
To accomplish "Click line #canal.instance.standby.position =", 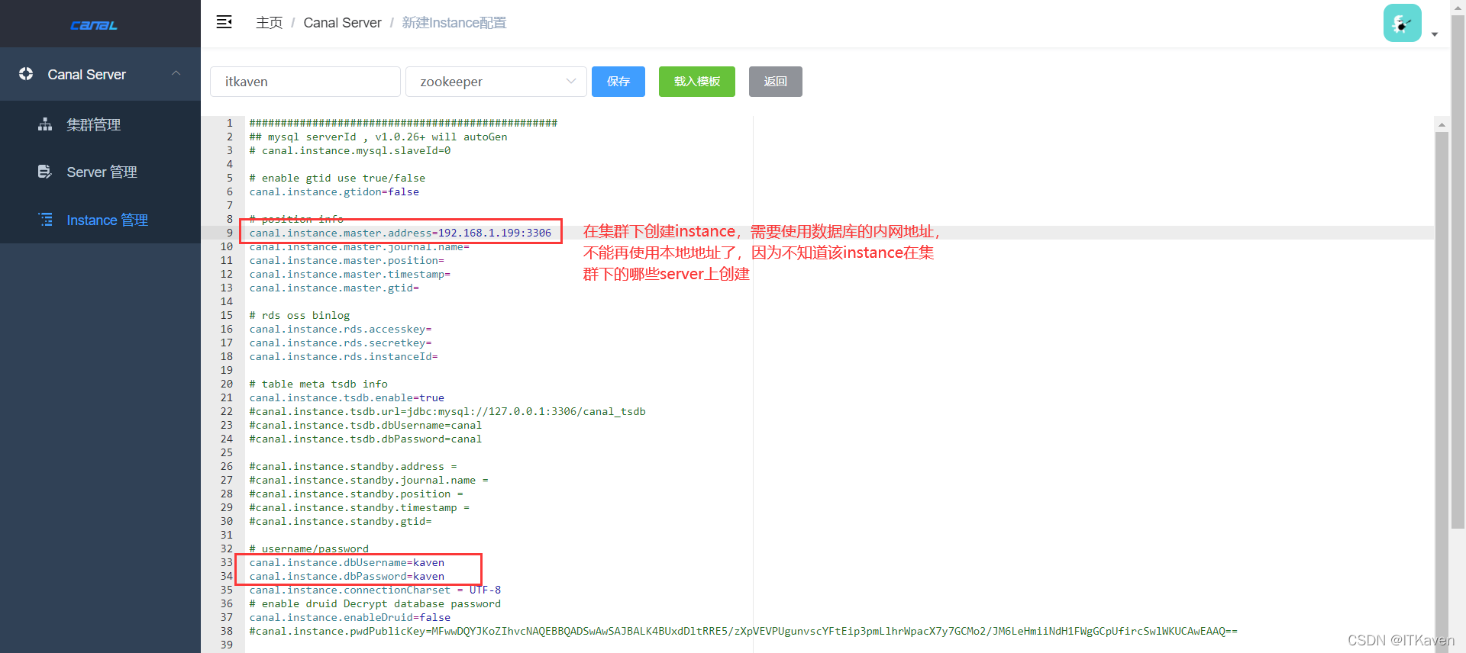I will coord(356,494).
